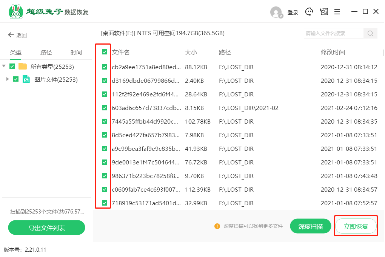Uncheck the 所有类型 checkbox
The height and width of the screenshot is (257, 385).
click(x=12, y=67)
